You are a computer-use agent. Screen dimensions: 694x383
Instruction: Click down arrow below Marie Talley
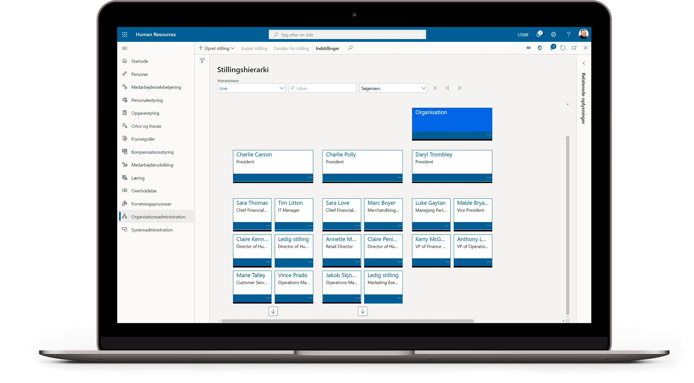pos(273,311)
